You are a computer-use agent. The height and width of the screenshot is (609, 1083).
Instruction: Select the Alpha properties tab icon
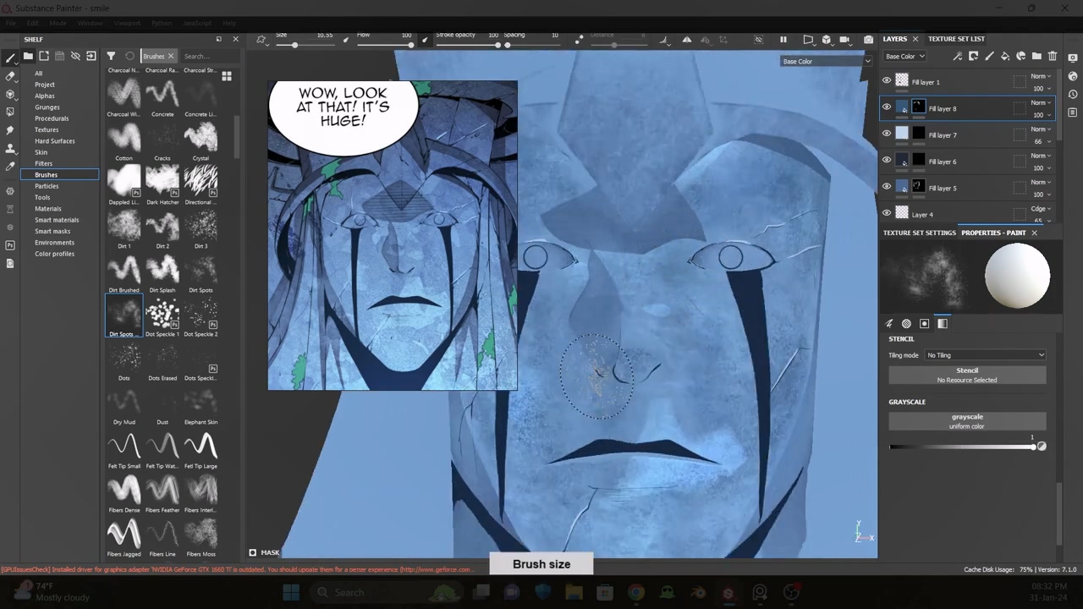tap(907, 323)
